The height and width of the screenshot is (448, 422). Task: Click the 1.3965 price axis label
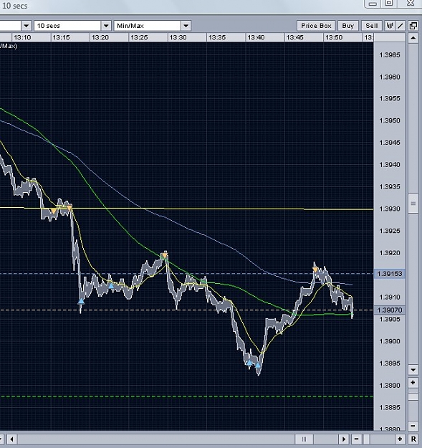click(x=390, y=55)
